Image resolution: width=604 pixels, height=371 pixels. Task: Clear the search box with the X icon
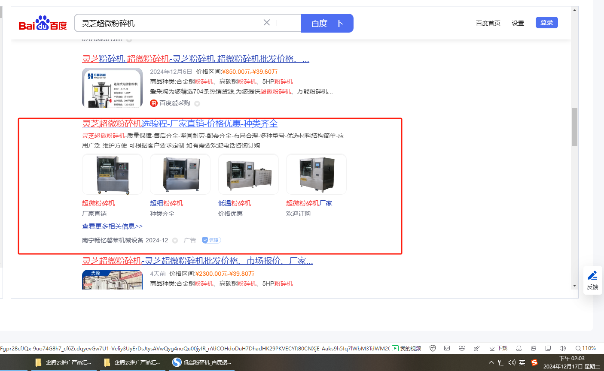coord(267,23)
